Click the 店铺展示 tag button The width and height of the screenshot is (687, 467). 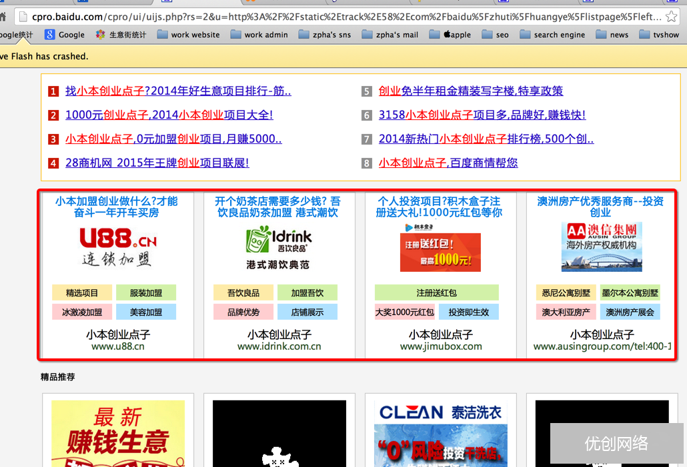tap(307, 312)
